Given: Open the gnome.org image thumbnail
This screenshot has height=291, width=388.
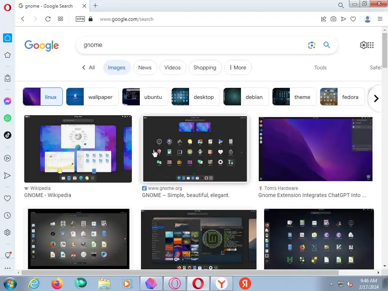Looking at the screenshot, I should [x=195, y=149].
